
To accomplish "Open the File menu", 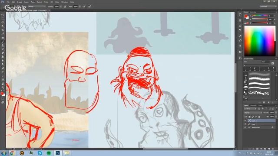I will pyautogui.click(x=8, y=2).
